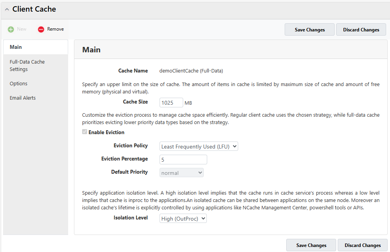
Task: Click the Eviction Policy label
Action: [x=131, y=146]
